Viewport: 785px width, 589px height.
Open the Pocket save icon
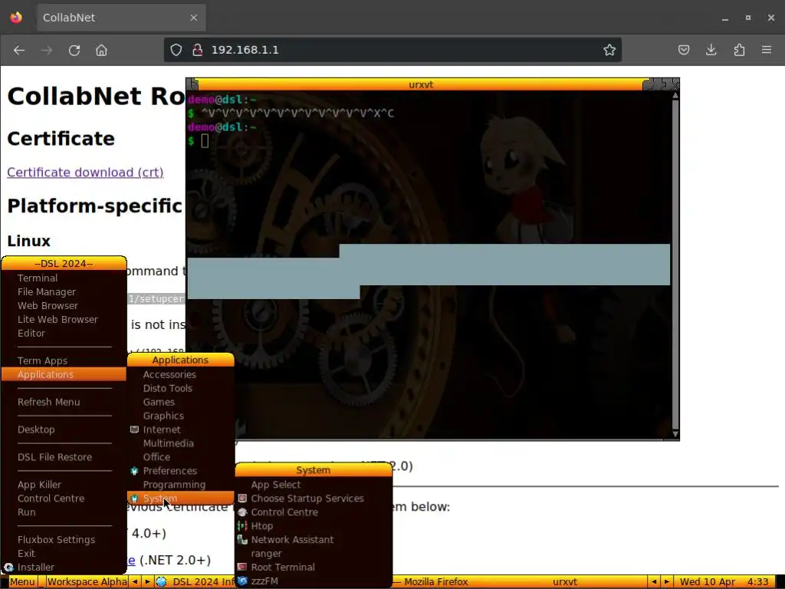click(683, 50)
